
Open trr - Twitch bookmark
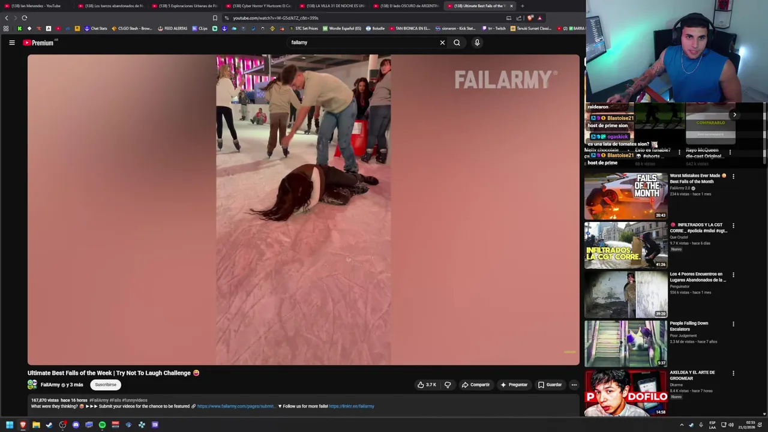tap(494, 28)
